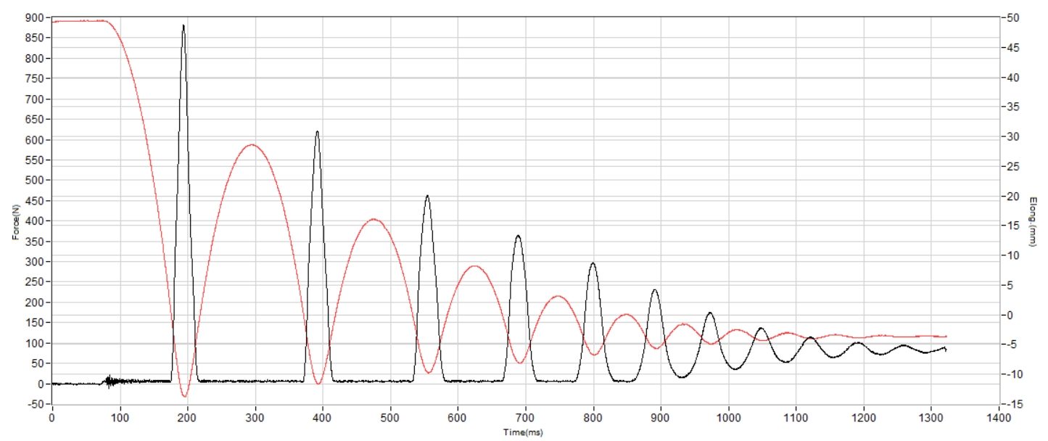Click the red rebound peak near 475 ms
The image size is (1048, 441).
pyautogui.click(x=373, y=219)
